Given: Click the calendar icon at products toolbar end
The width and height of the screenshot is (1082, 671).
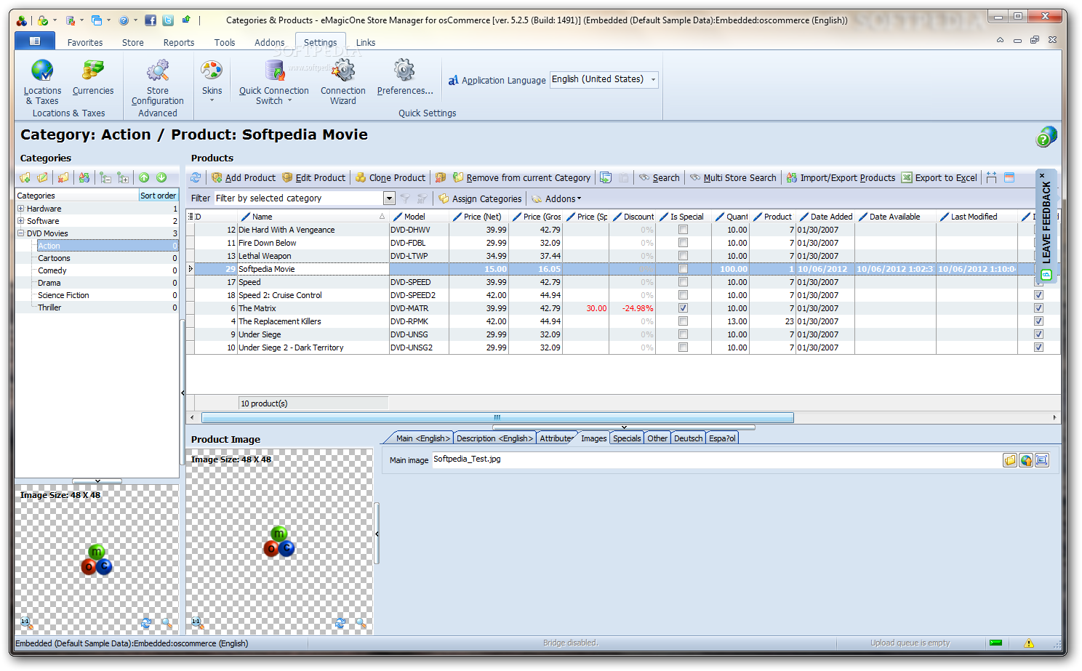Looking at the screenshot, I should [1009, 177].
